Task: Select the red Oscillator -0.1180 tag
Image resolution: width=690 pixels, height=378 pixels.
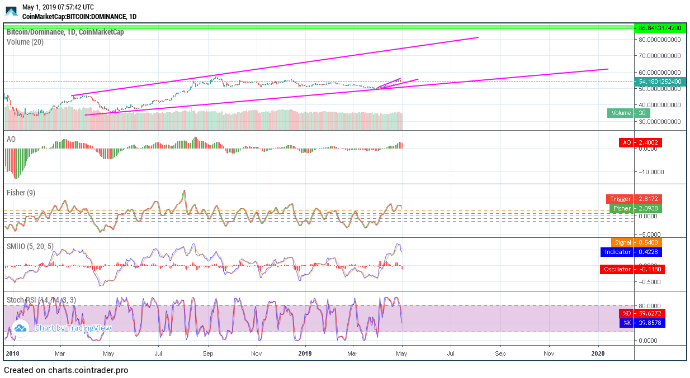Action: [632, 269]
